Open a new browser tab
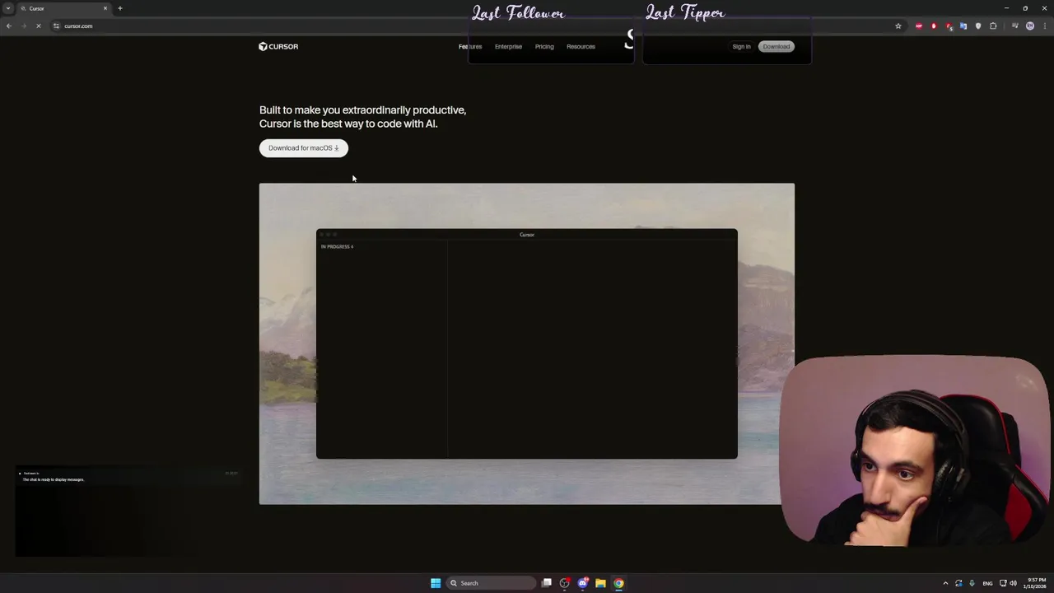 tap(119, 8)
